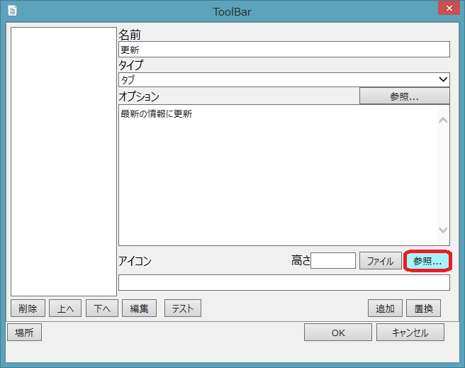Viewport: 465px width, 368px height.
Task: Move item down with 下へ button
Action: tap(102, 308)
